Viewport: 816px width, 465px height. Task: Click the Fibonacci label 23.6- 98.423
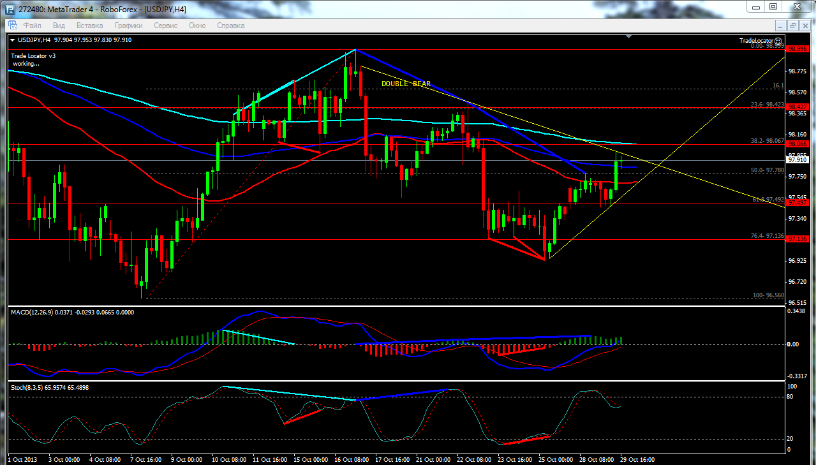coord(767,104)
